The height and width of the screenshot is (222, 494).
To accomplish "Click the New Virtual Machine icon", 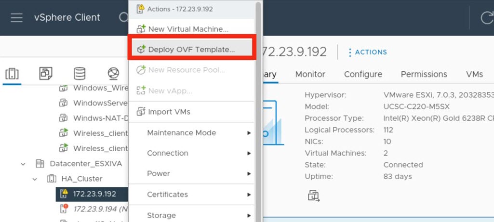I will point(141,29).
